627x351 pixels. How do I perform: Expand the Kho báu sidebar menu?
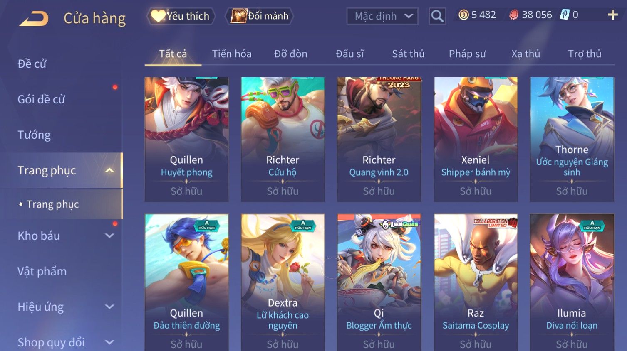[109, 236]
